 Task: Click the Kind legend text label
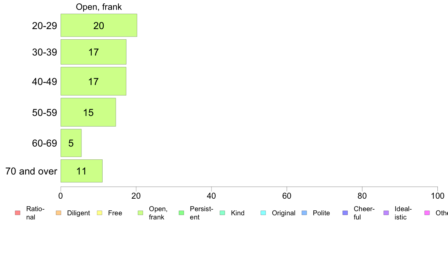pyautogui.click(x=238, y=213)
